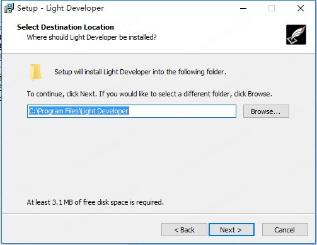Click the 'To continue, click Next' instruction text
Image resolution: width=317 pixels, height=245 pixels.
pyautogui.click(x=149, y=94)
